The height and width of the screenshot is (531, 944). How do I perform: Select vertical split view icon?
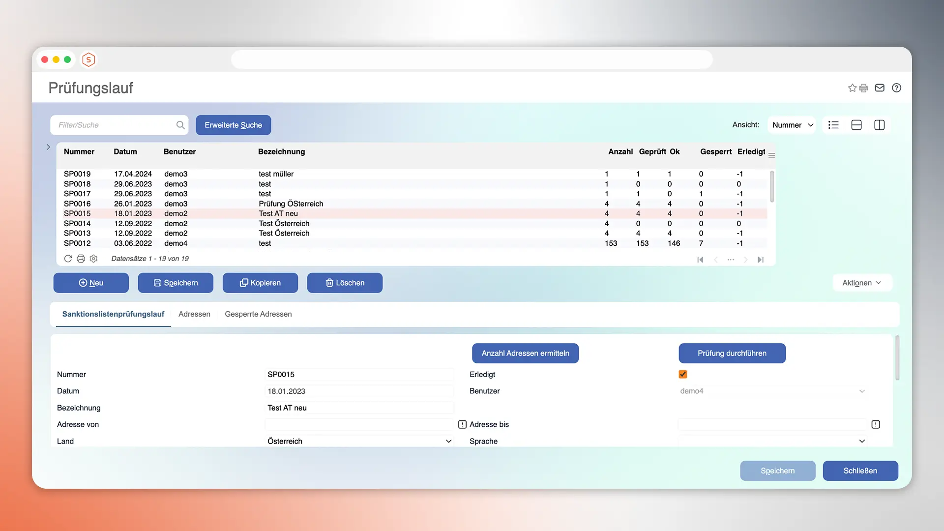[x=880, y=125]
